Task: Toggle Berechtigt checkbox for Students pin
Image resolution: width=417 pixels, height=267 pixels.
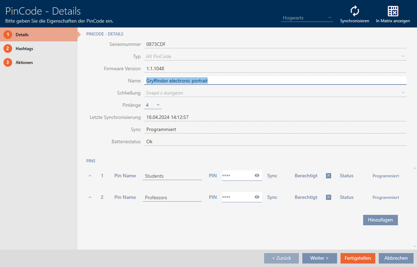Action: point(328,176)
